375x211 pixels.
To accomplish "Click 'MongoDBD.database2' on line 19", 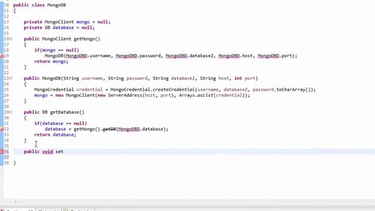I will (189, 56).
